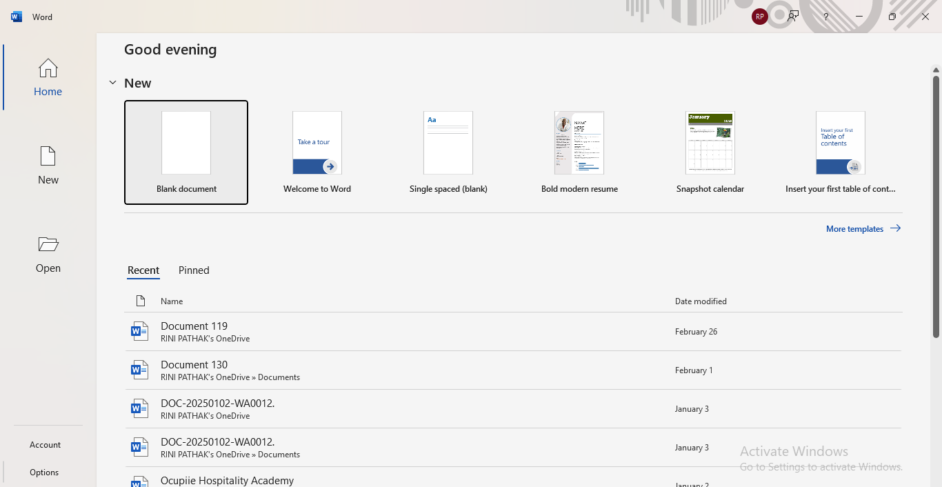Click the Home icon in sidebar
Viewport: 942px width, 487px height.
(x=48, y=68)
